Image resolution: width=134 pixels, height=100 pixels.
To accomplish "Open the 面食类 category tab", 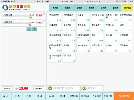I will point(91,8).
